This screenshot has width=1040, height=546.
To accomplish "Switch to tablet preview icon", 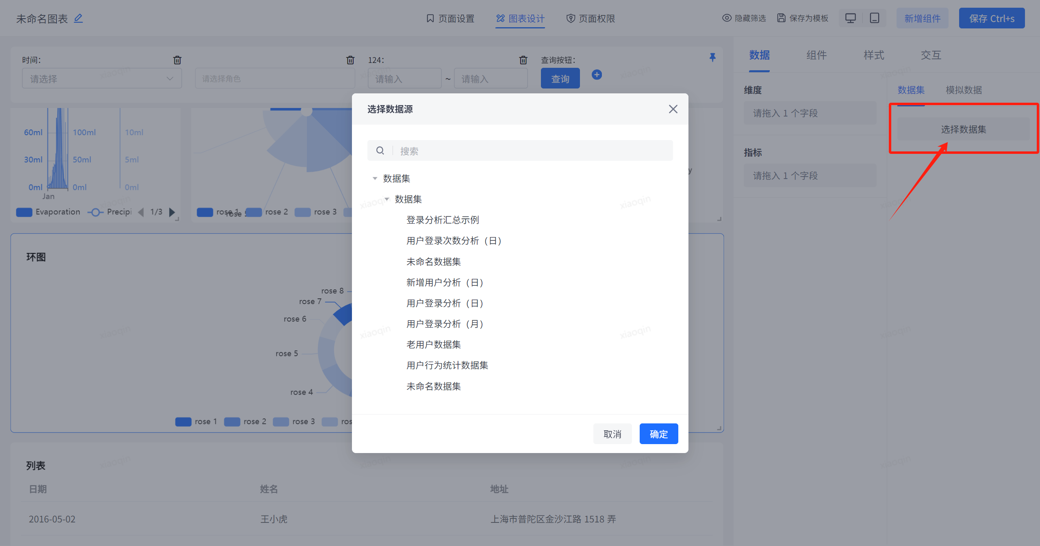I will pyautogui.click(x=874, y=18).
